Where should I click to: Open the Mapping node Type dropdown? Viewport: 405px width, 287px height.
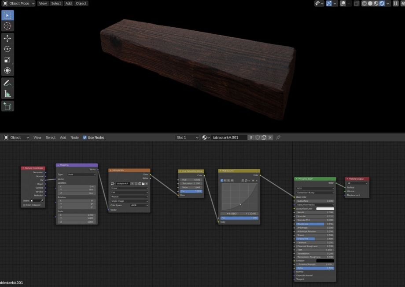(81, 174)
